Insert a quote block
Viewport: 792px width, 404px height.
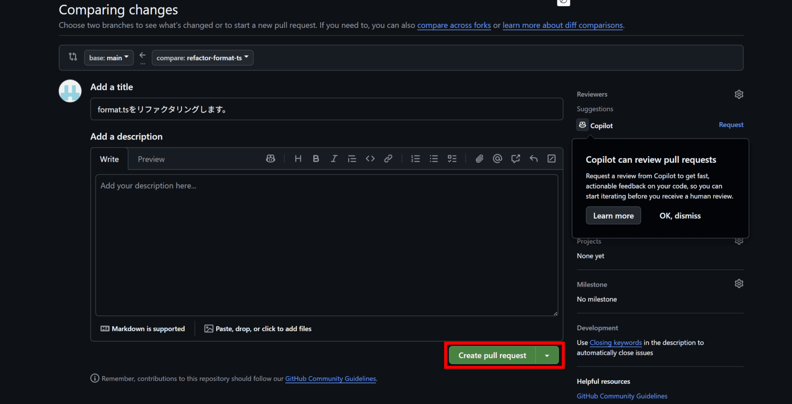click(352, 159)
